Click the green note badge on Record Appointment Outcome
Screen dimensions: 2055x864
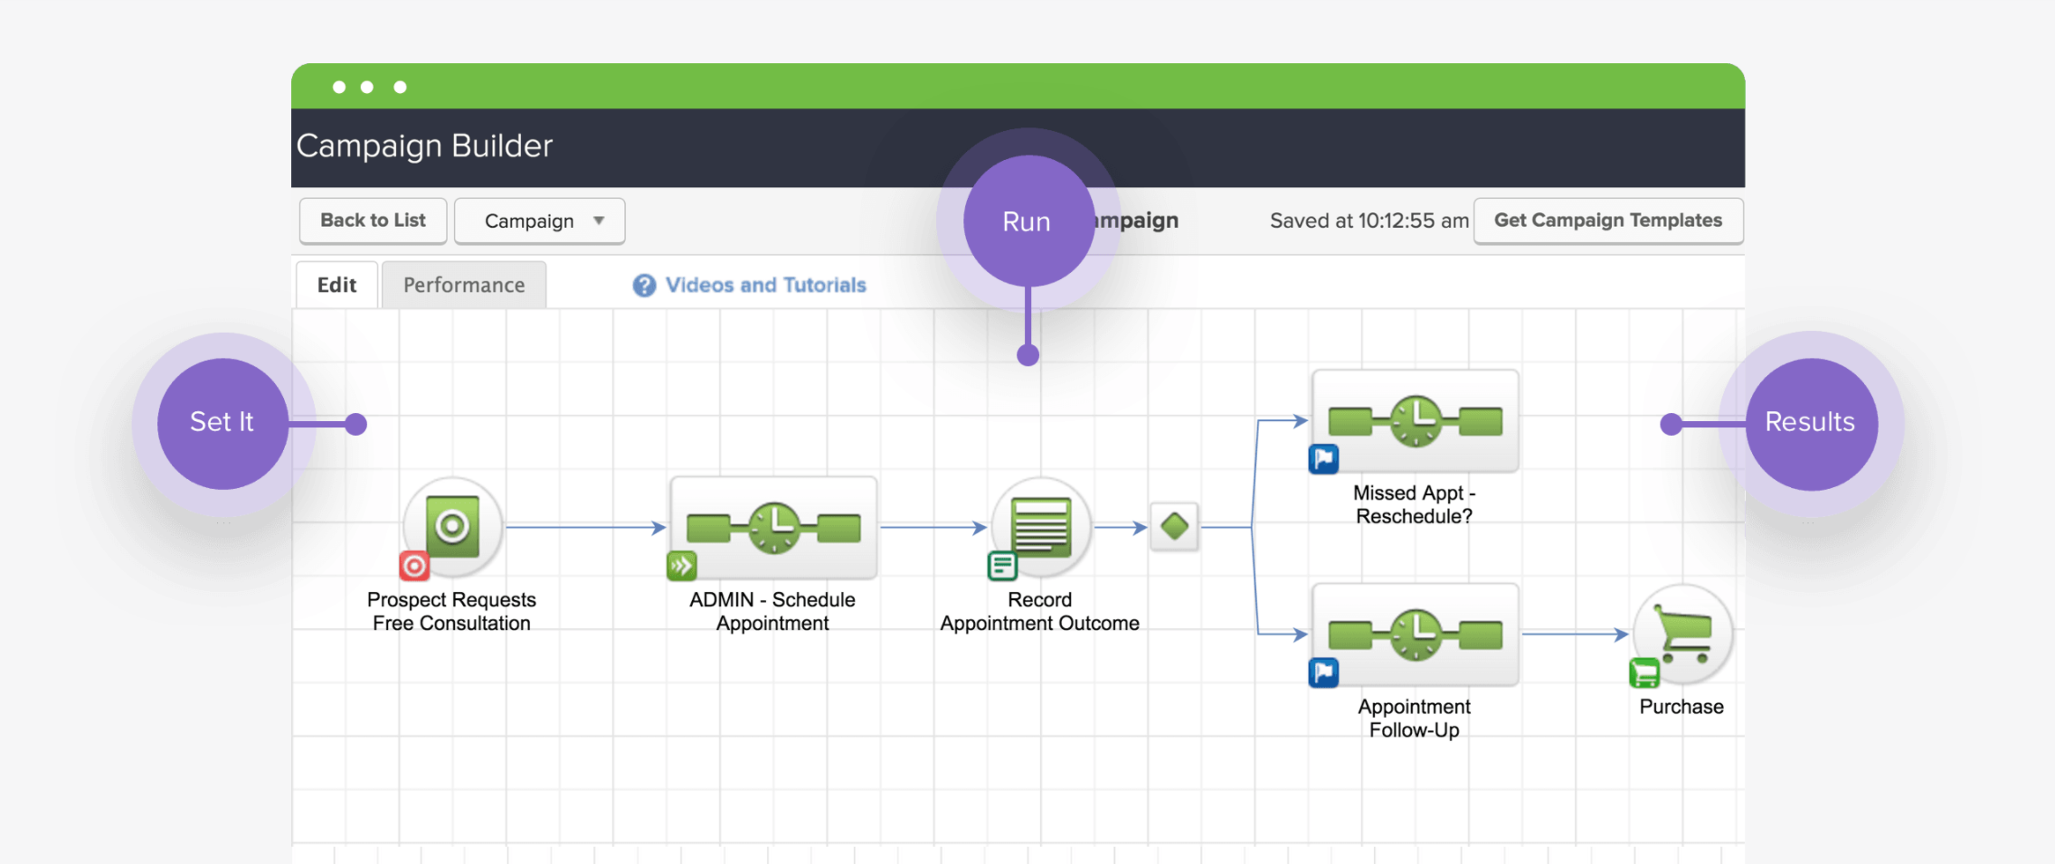coord(1002,566)
